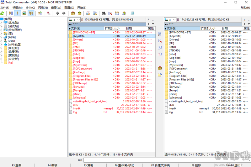Click the Pack files icon in toolbar

pos(73,13)
